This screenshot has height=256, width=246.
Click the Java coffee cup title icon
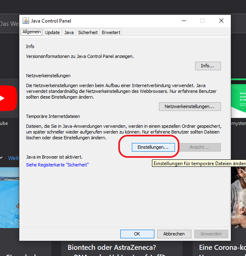coord(26,21)
